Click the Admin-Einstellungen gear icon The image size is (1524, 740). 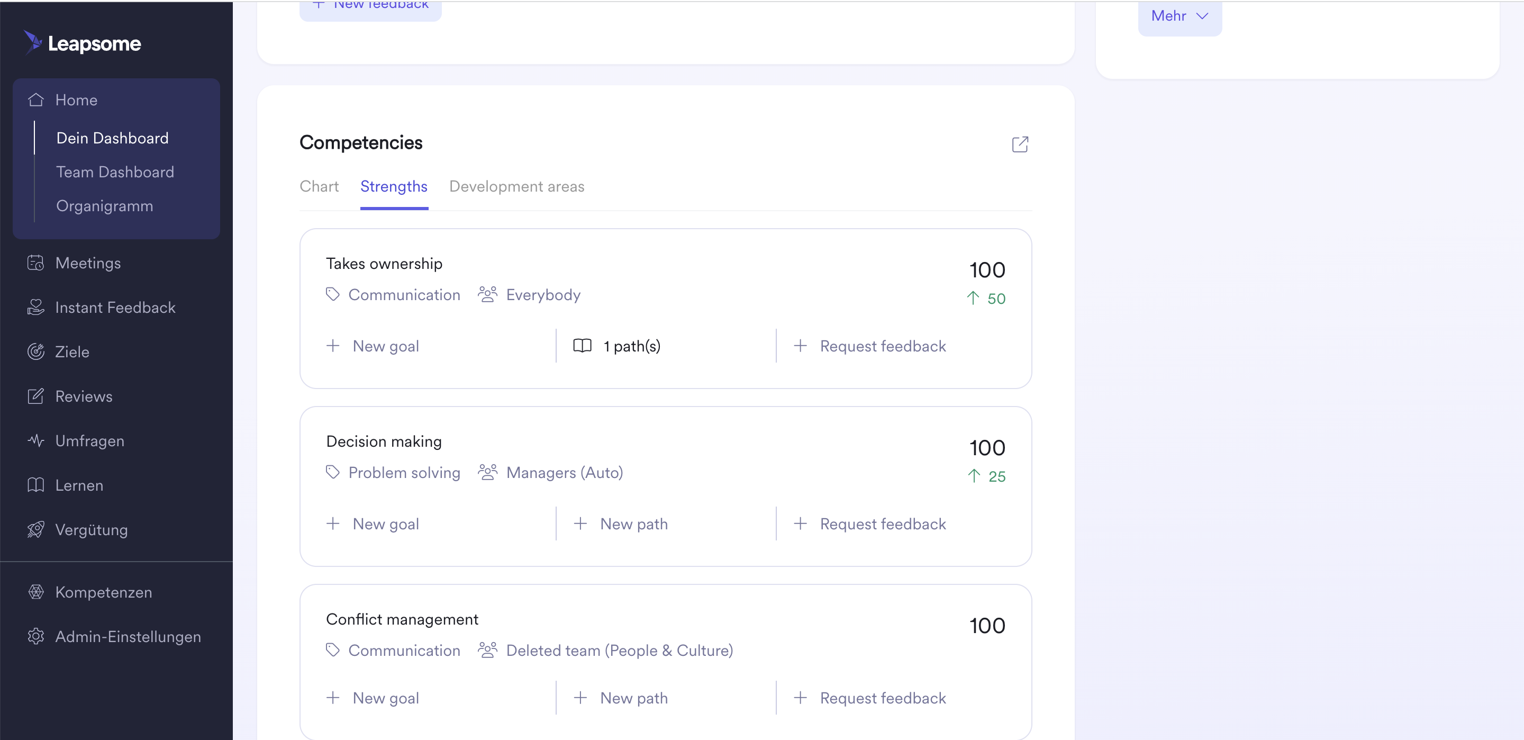[x=35, y=636]
